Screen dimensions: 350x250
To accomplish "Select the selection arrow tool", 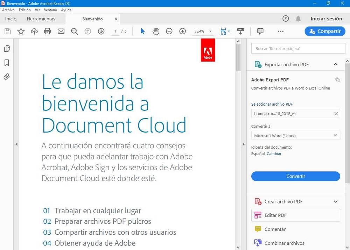I will (x=142, y=31).
